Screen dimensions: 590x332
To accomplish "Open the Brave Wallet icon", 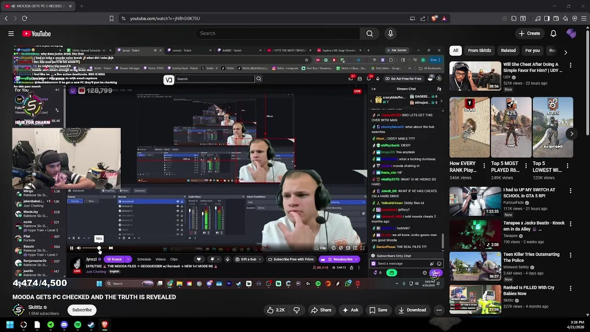I will click(x=556, y=18).
